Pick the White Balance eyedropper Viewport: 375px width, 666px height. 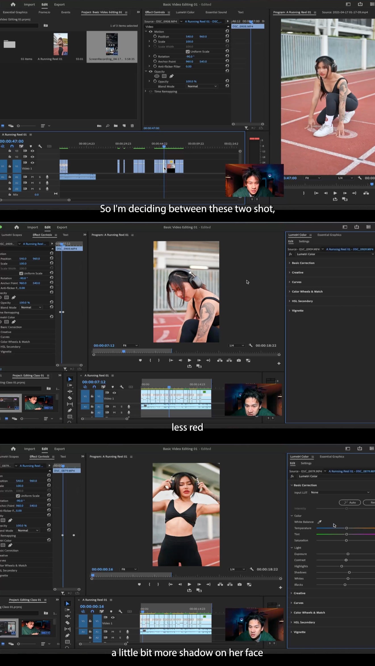pos(319,522)
